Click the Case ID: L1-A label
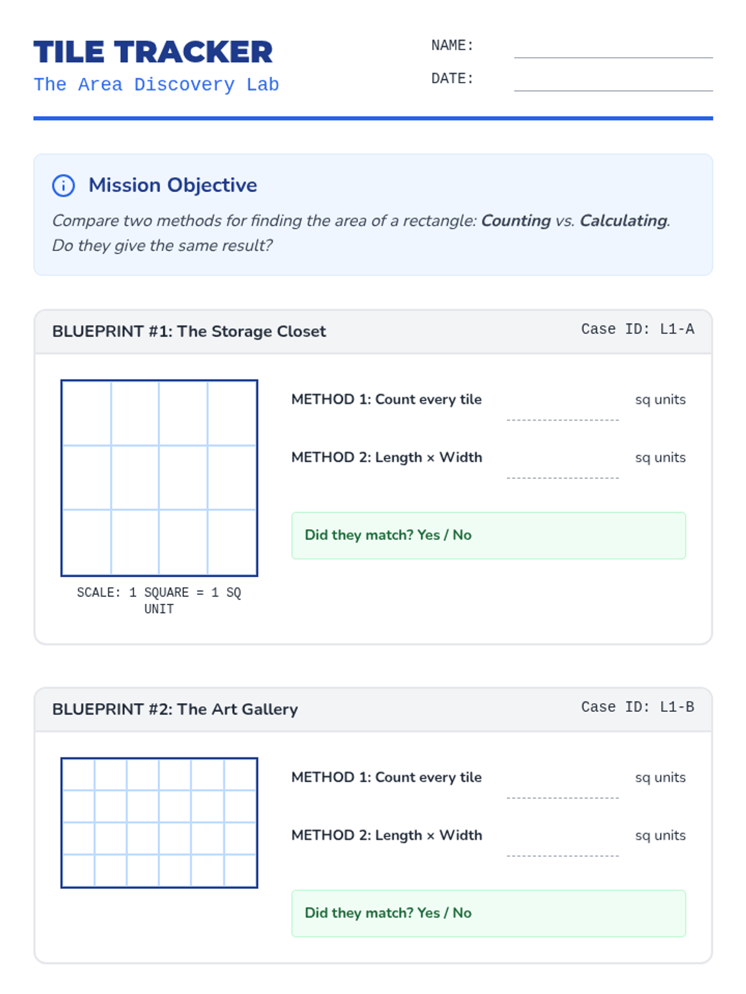This screenshot has width=746, height=994. pos(637,329)
